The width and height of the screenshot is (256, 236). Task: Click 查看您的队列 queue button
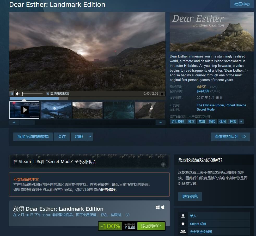230,136
